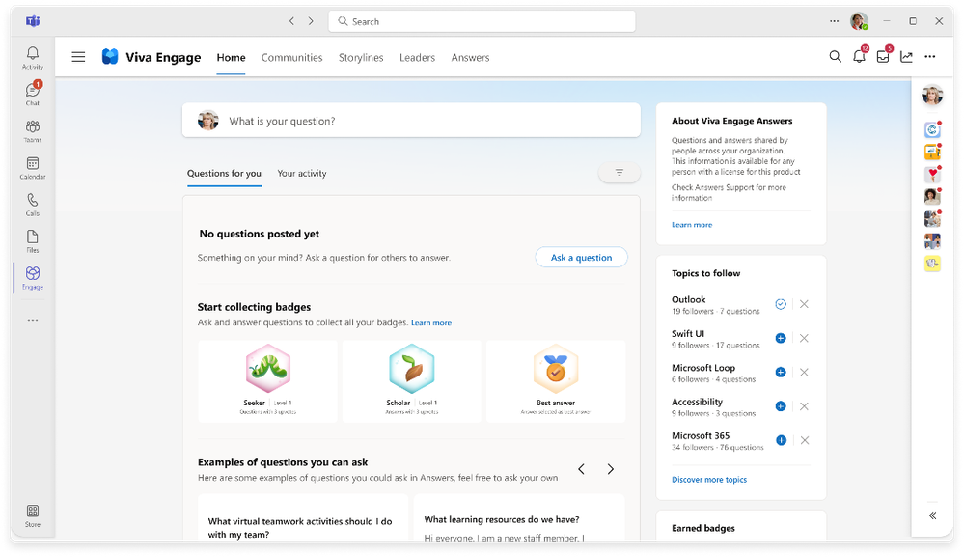Image resolution: width=964 pixels, height=557 pixels.
Task: Open Learn more link about badges
Action: click(x=431, y=322)
